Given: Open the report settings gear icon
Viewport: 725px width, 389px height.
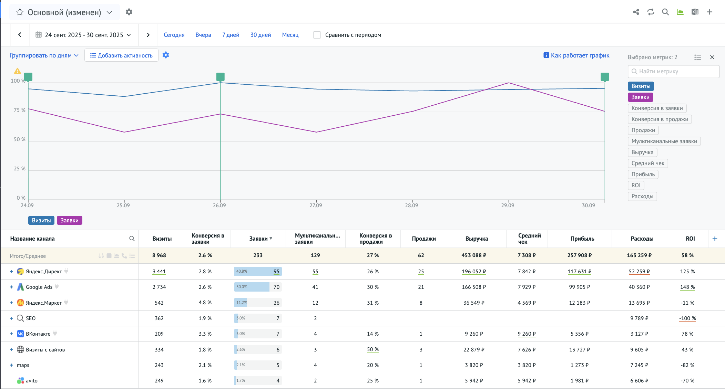Looking at the screenshot, I should (x=129, y=12).
